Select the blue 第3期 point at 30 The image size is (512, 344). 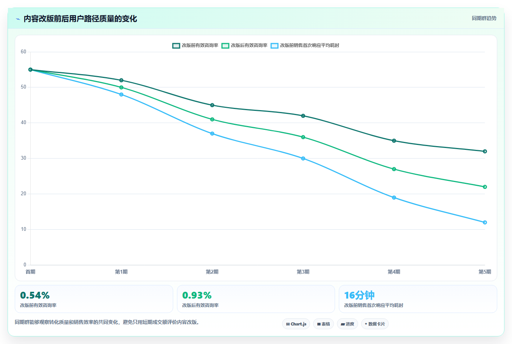(303, 159)
